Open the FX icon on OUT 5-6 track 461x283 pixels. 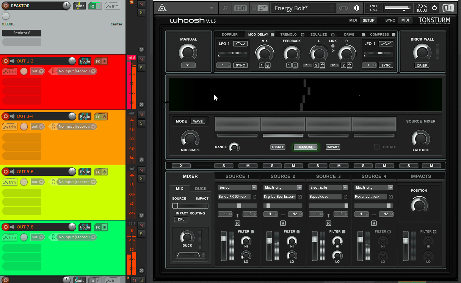98,172
